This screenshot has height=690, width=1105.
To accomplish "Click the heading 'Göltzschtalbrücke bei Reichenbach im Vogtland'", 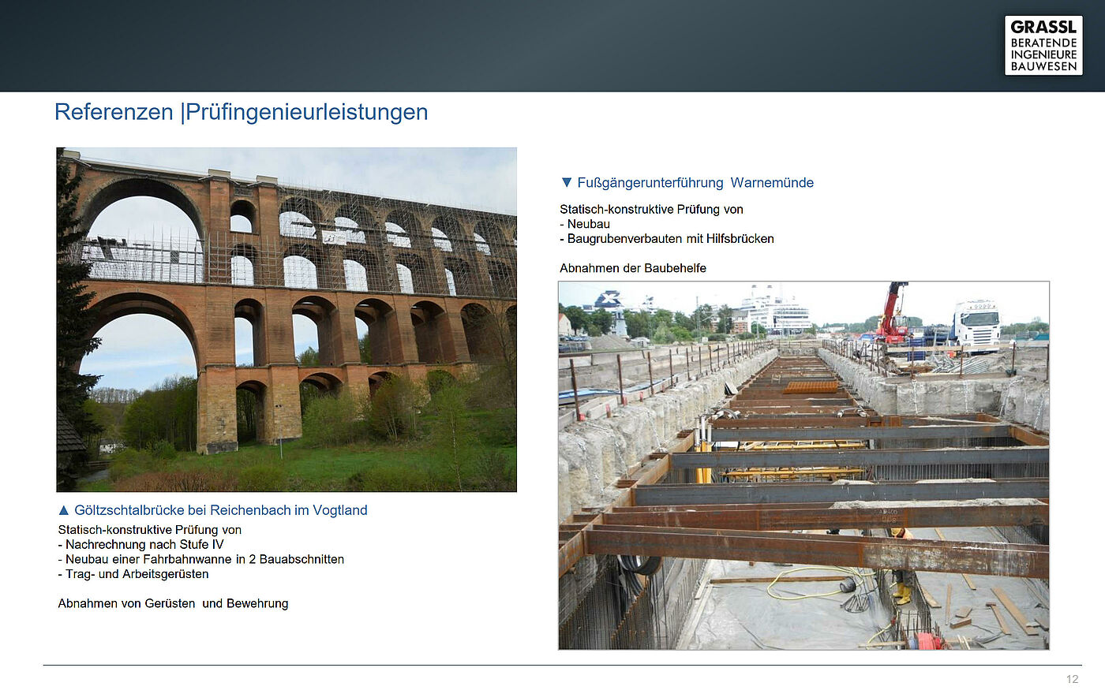I will point(221,510).
